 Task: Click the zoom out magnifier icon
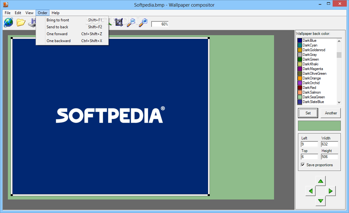[131, 22]
